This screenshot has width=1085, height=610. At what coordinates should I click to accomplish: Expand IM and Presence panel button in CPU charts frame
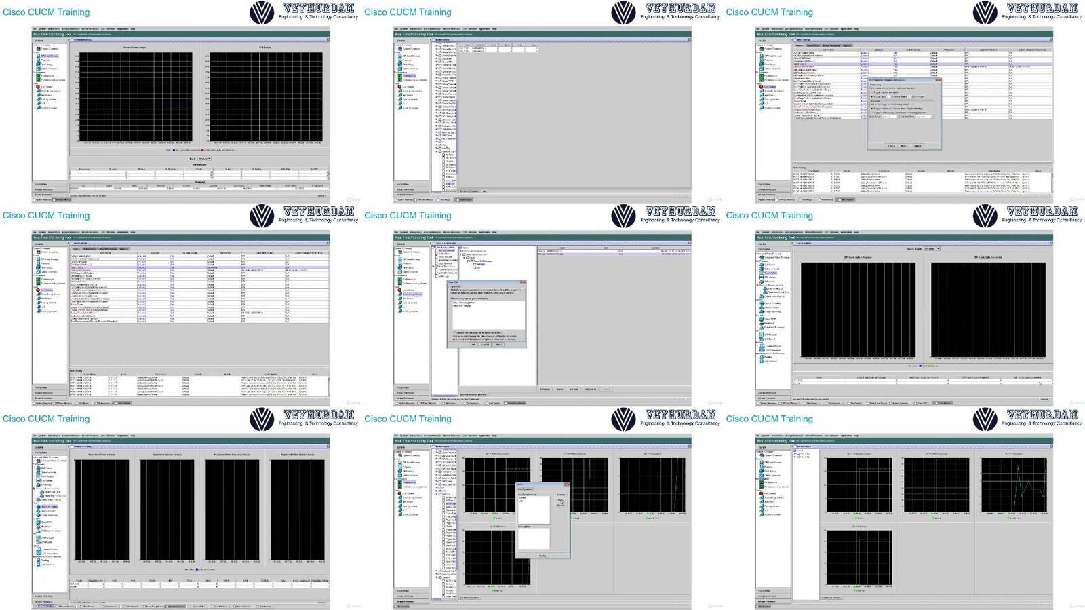[x=50, y=195]
